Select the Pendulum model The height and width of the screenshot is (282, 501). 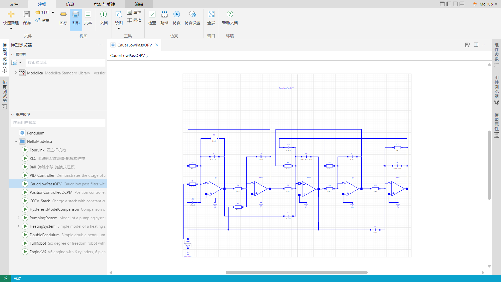[x=35, y=133]
